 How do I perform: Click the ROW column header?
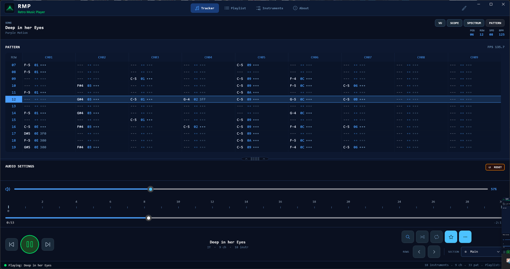click(x=14, y=57)
